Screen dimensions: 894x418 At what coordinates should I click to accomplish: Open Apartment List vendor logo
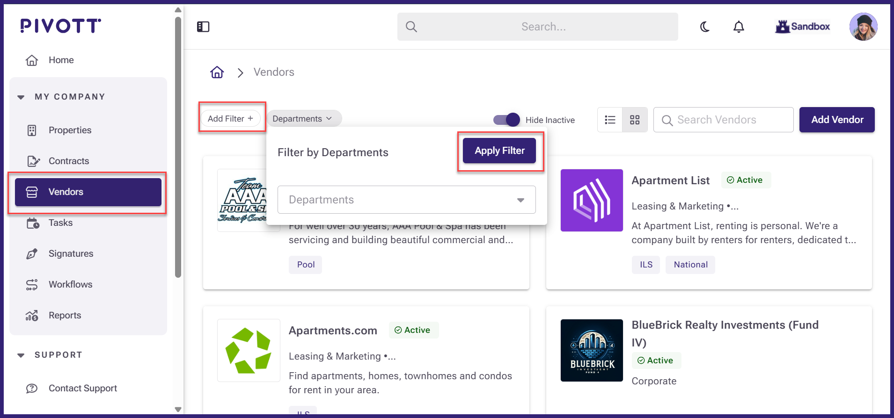coord(592,200)
